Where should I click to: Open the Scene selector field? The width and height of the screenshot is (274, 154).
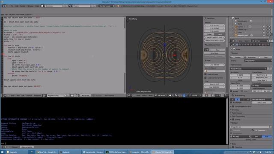[82, 6]
